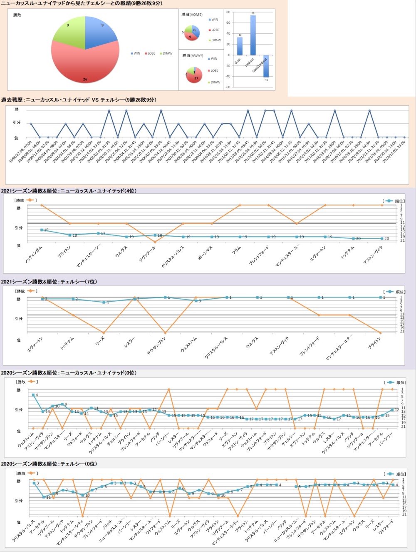Click サウサンプトン label in 2021 Chelsea chart
The height and width of the screenshot is (552, 416).
(x=157, y=346)
